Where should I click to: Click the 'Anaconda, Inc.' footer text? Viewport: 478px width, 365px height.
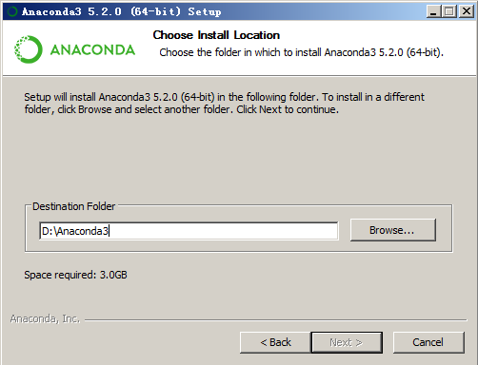tap(45, 318)
